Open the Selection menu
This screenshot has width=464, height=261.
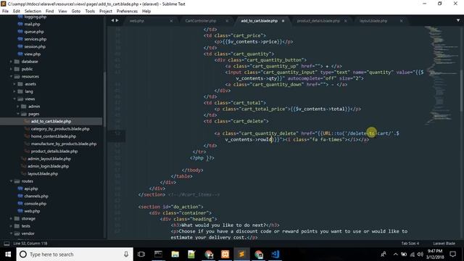33,12
